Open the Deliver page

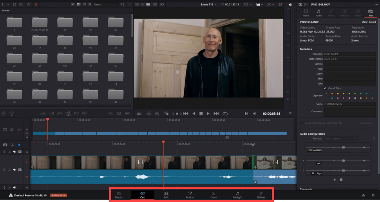[261, 195]
